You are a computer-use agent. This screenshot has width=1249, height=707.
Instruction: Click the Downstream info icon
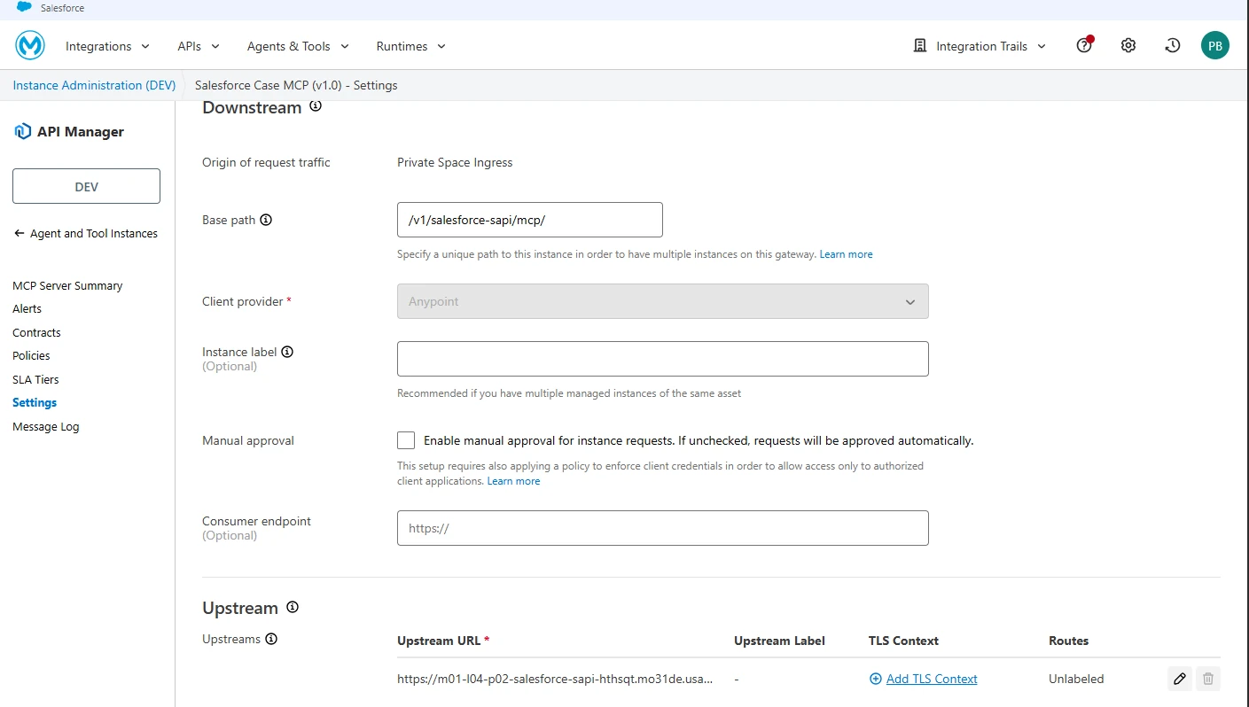click(x=315, y=106)
